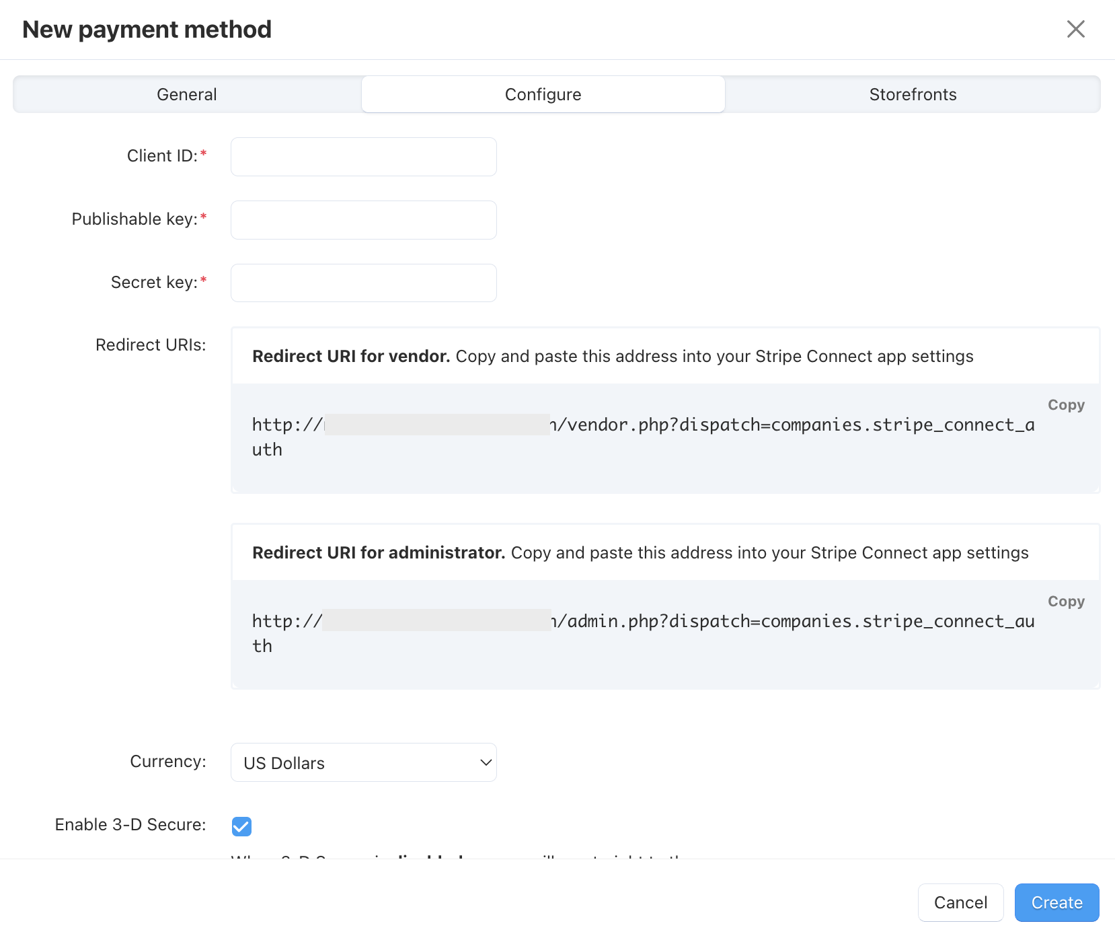Uncheck the Enable 3-D Secure checkbox
The image size is (1115, 942).
click(x=241, y=826)
